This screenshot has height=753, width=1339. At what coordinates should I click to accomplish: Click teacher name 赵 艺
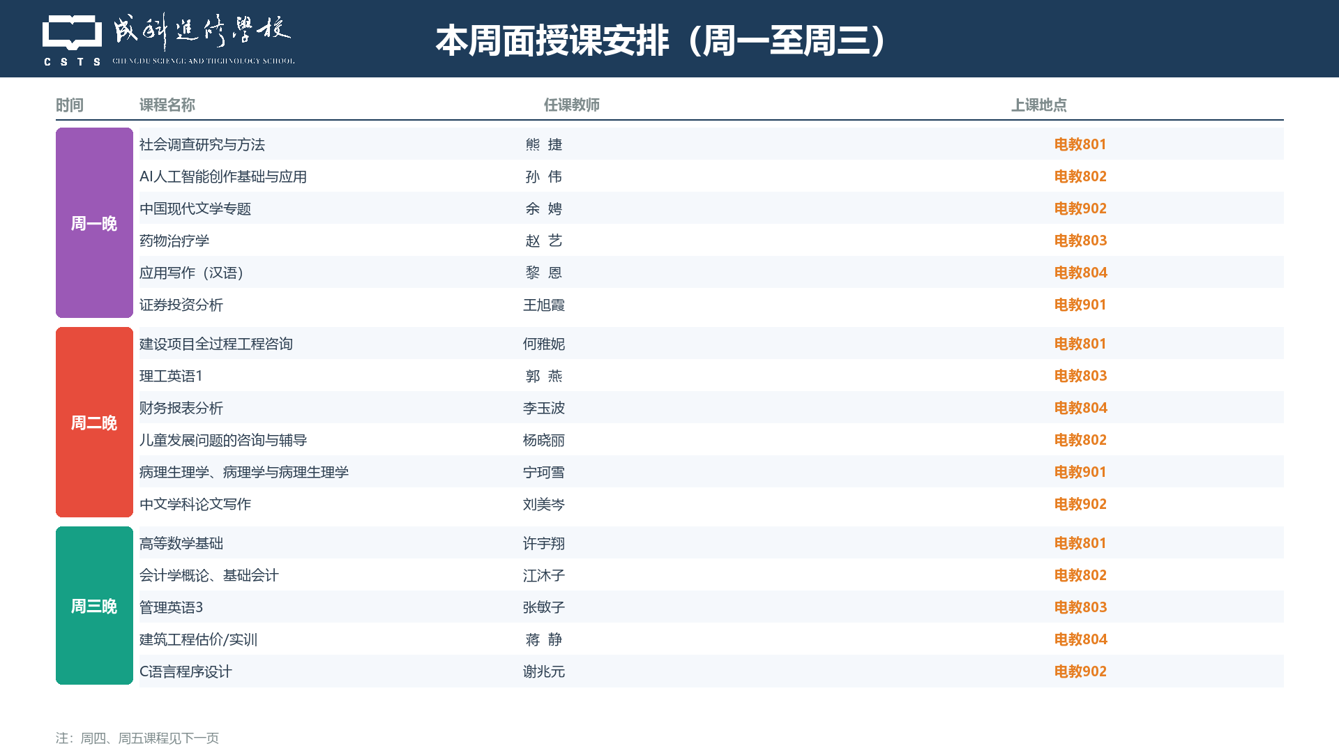point(544,241)
